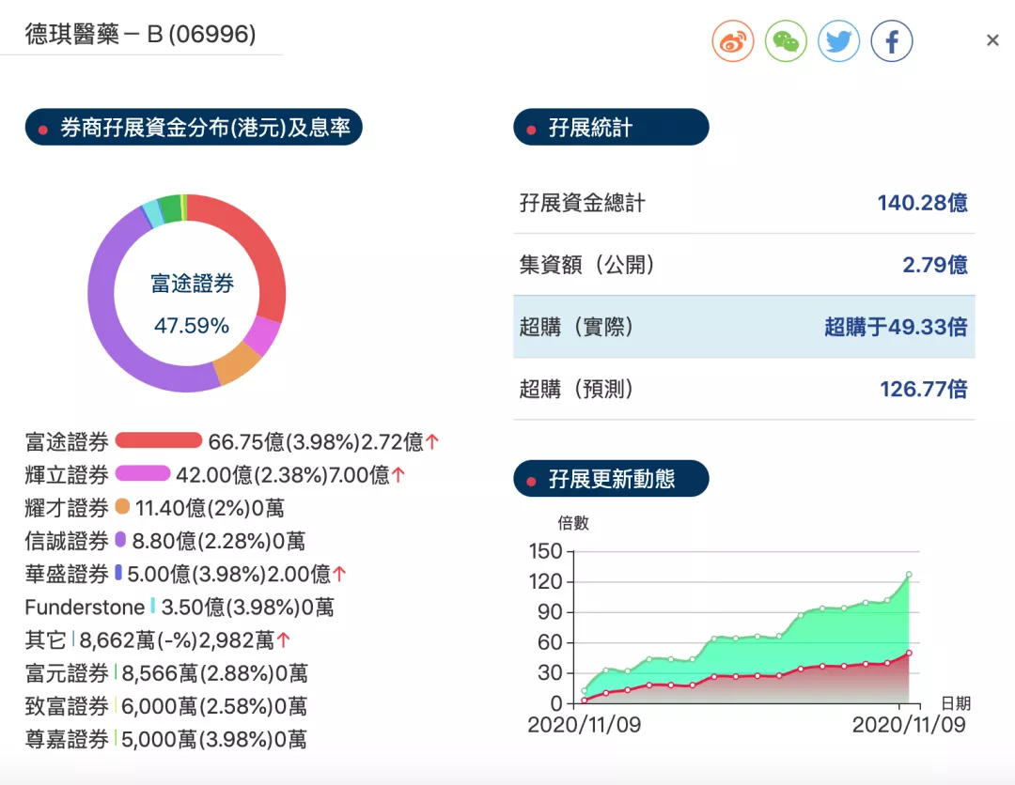
Task: Click the 券商孖展資金分布(港元)及息率 header
Action: pyautogui.click(x=194, y=128)
